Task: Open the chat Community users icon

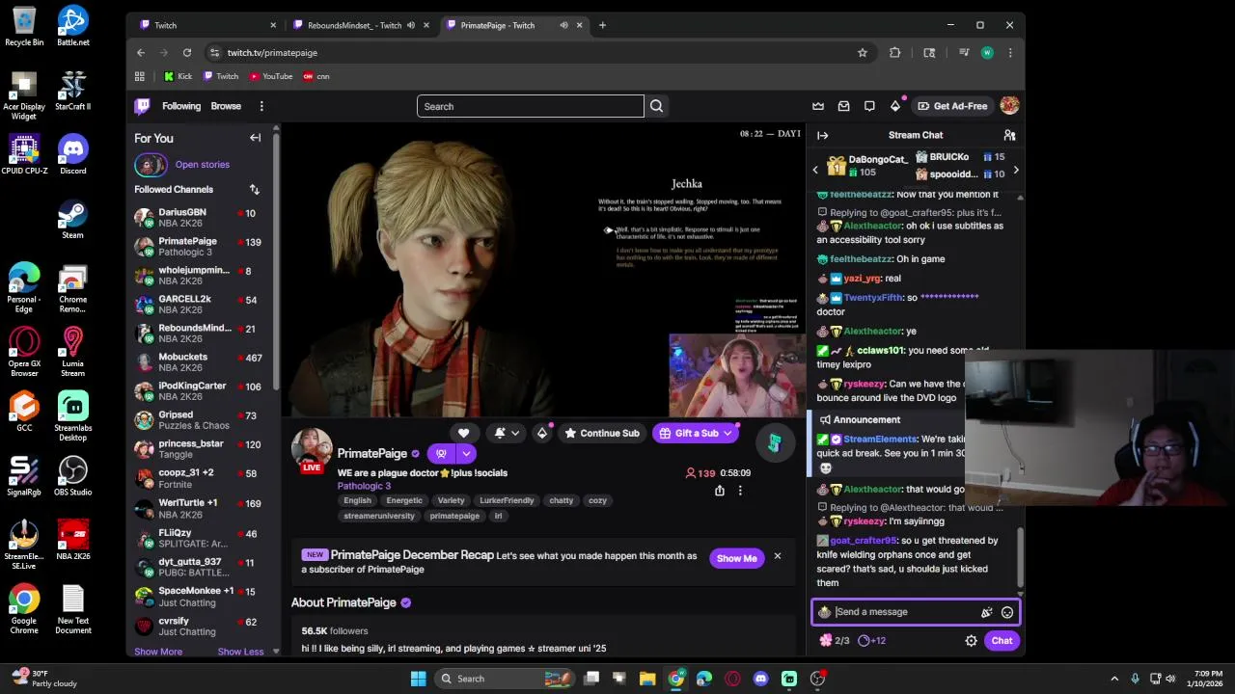Action: (x=1009, y=135)
